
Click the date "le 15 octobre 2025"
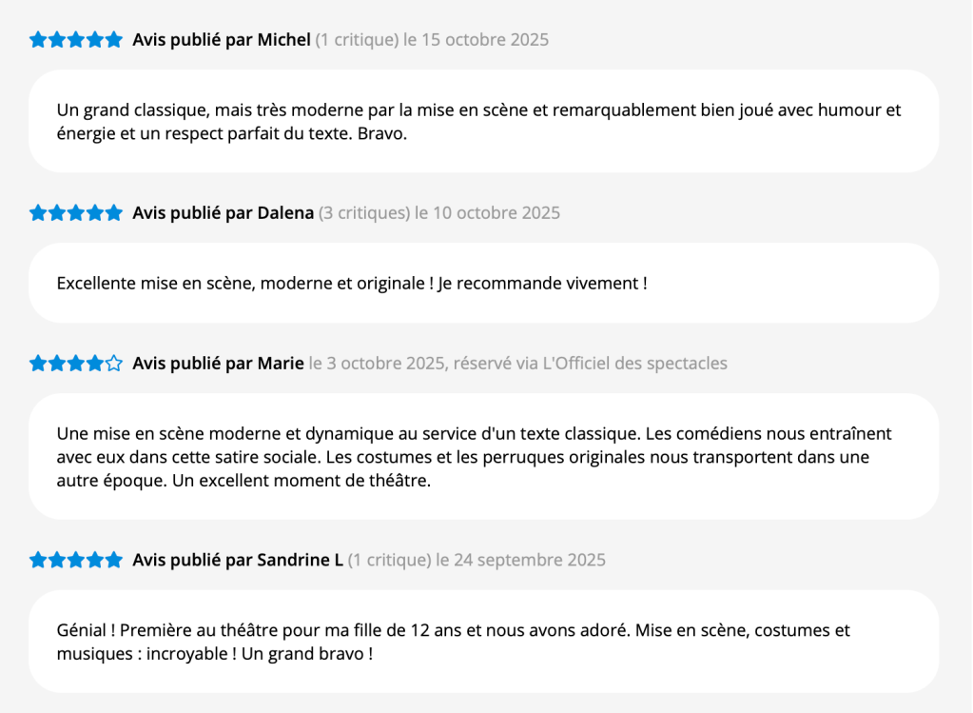(x=477, y=40)
